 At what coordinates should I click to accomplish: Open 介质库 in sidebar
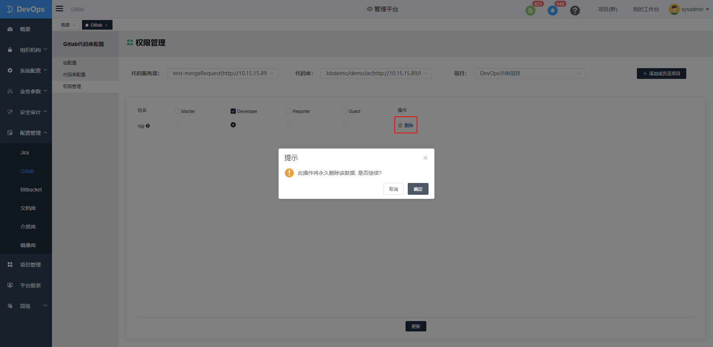click(28, 227)
